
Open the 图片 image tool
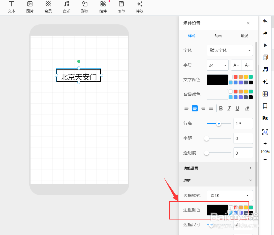point(30,7)
